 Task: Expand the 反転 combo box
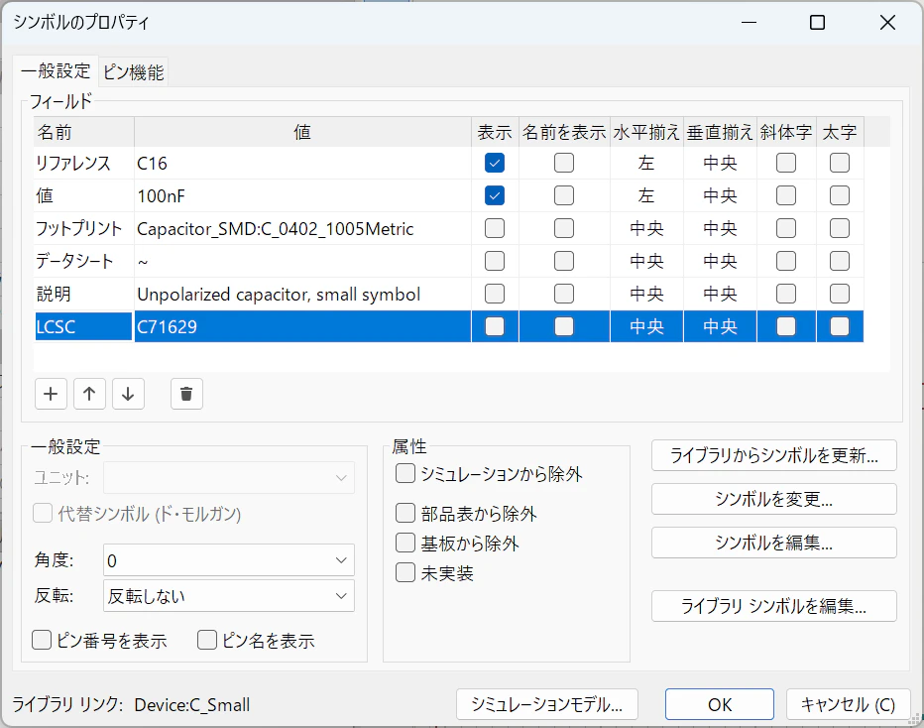(x=229, y=596)
